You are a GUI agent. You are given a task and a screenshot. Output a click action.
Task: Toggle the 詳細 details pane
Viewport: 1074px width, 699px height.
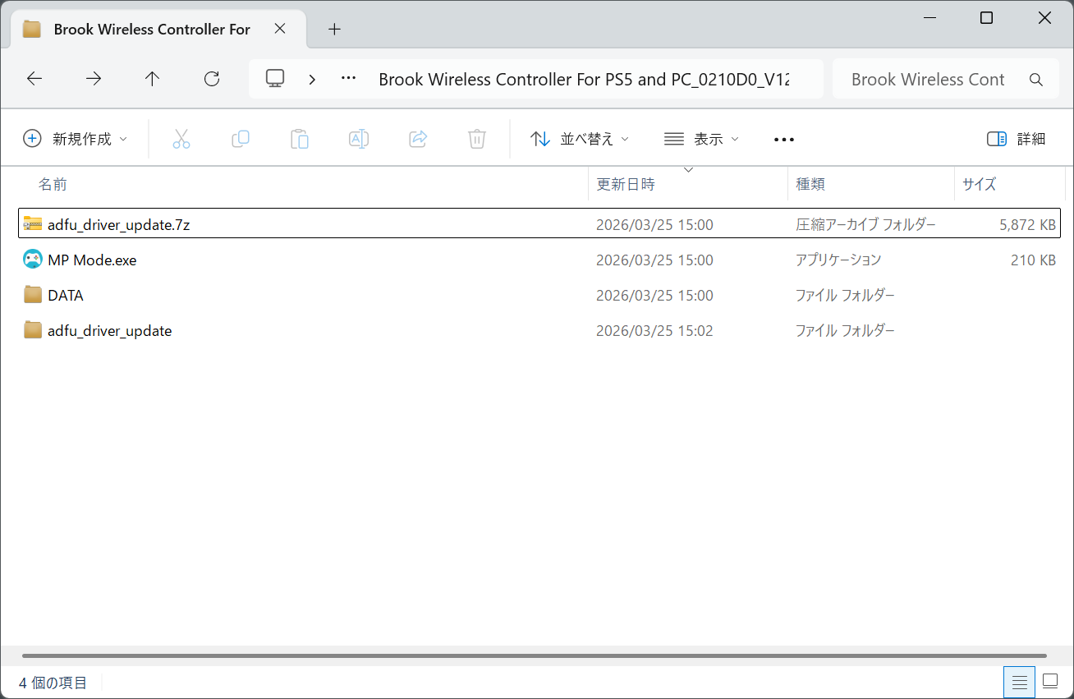point(1016,139)
